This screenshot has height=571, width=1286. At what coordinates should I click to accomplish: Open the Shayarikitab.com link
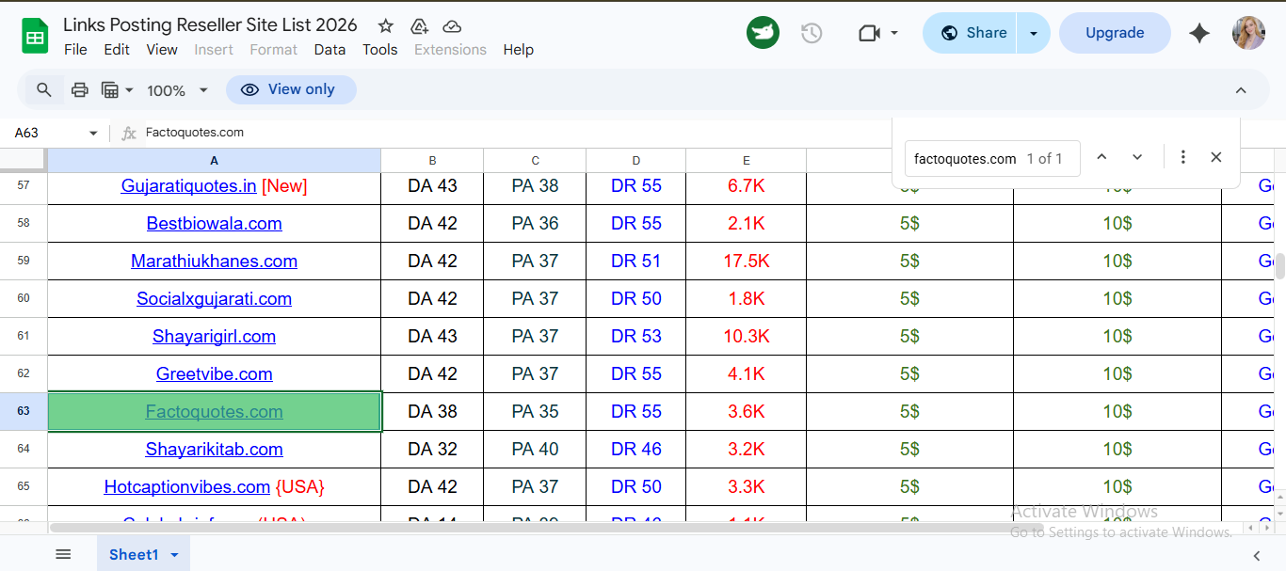pos(214,450)
